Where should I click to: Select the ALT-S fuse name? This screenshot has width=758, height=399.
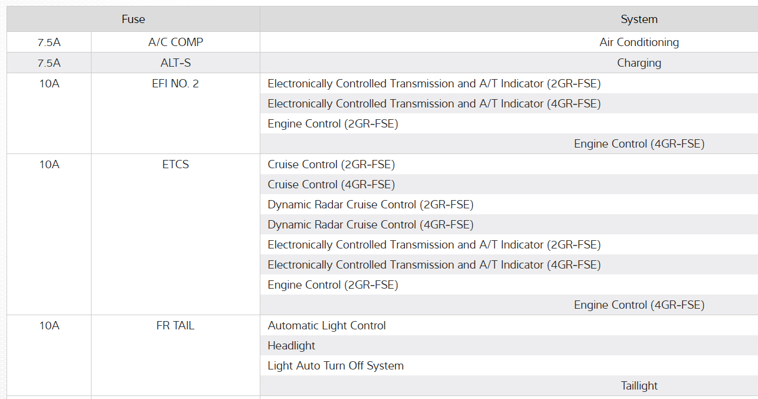175,63
